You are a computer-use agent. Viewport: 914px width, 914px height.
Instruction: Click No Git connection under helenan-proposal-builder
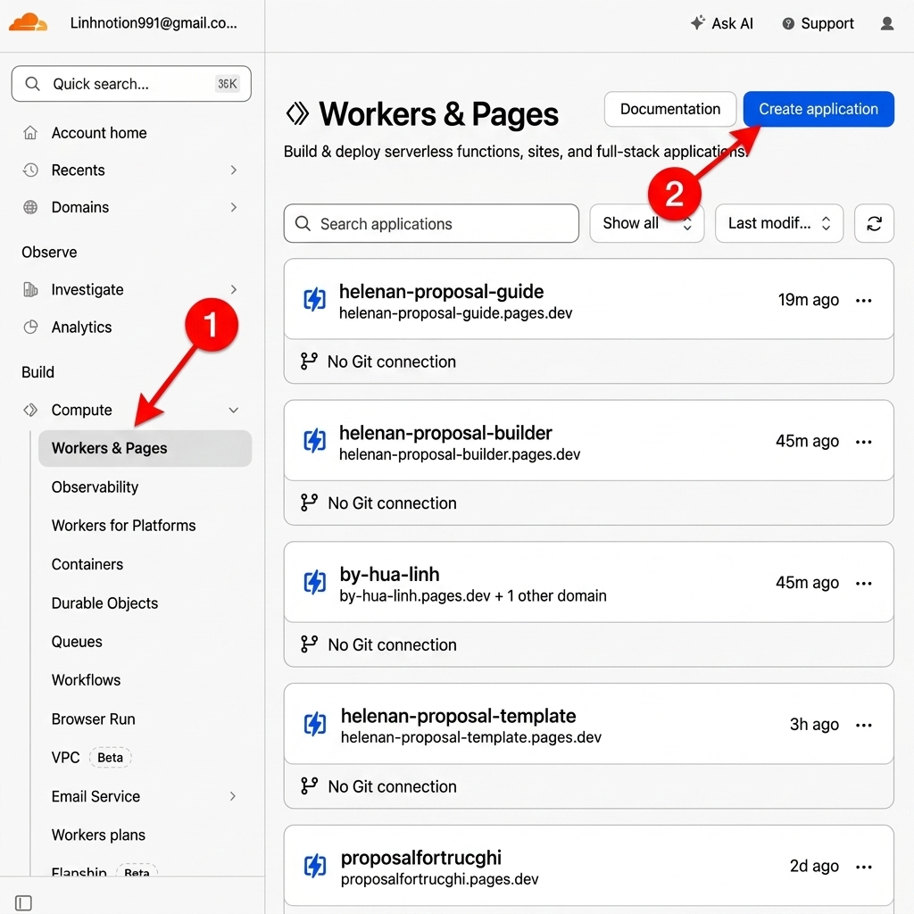[392, 503]
